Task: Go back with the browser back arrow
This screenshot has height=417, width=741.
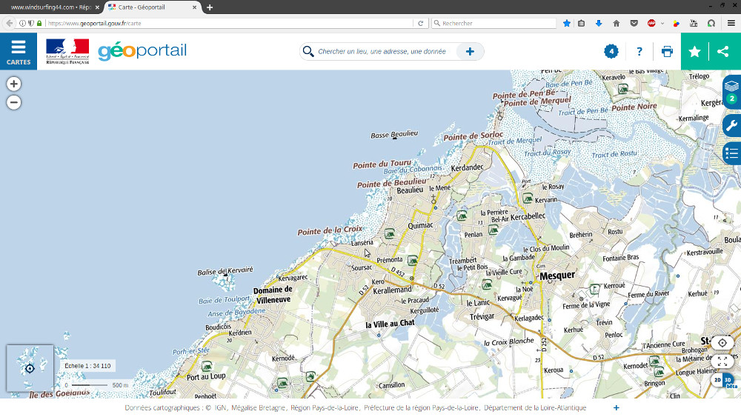Action: [10, 23]
